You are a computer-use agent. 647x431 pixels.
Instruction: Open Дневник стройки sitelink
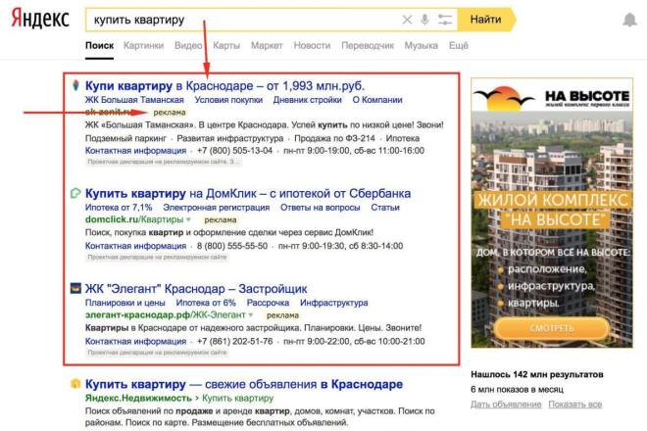(x=308, y=100)
